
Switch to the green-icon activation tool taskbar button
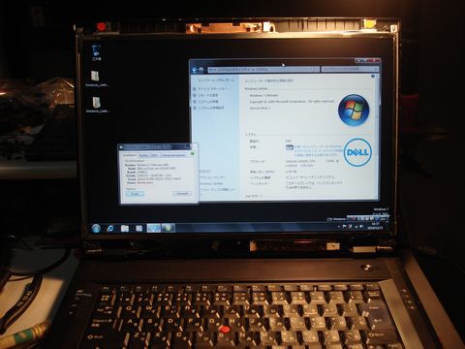pyautogui.click(x=168, y=228)
